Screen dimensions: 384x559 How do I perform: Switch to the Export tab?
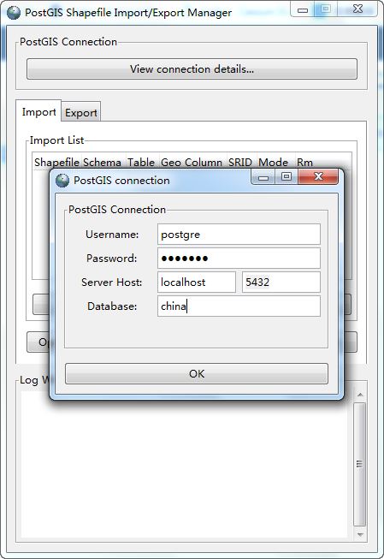(x=81, y=113)
